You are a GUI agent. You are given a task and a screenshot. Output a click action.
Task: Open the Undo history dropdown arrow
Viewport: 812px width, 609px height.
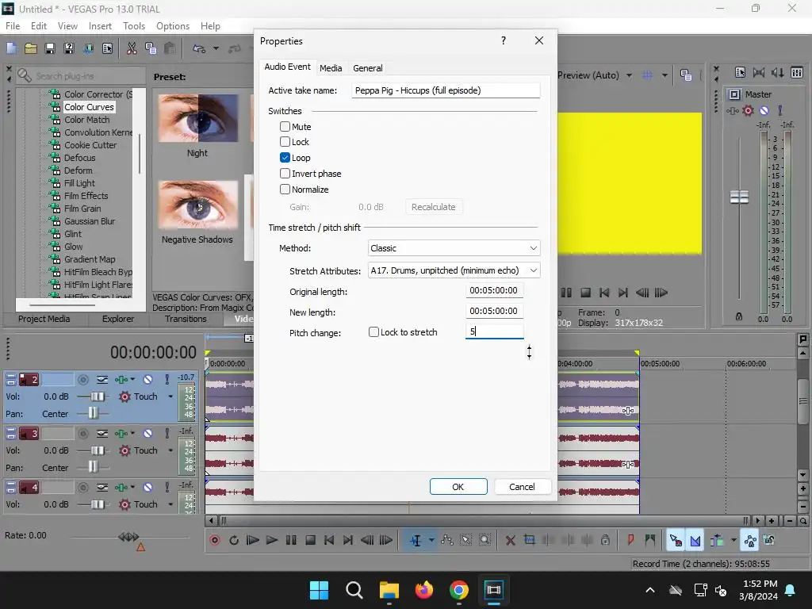coord(216,48)
